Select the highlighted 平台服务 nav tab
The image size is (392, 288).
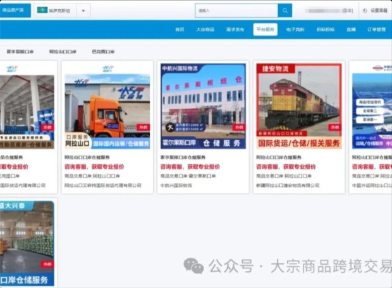(x=266, y=30)
